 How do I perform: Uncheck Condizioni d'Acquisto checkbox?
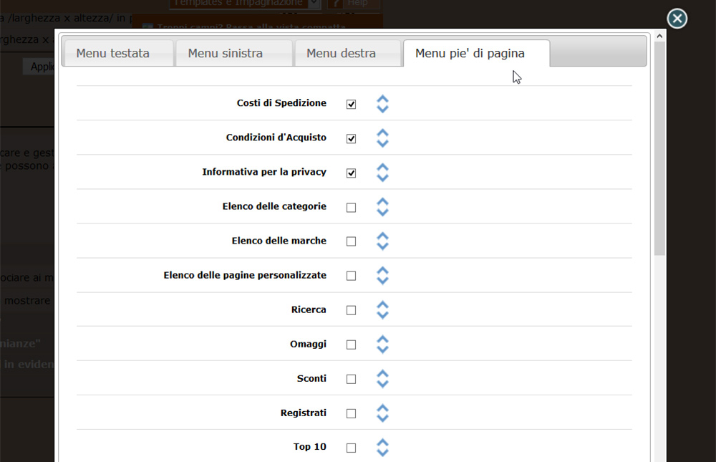[351, 138]
